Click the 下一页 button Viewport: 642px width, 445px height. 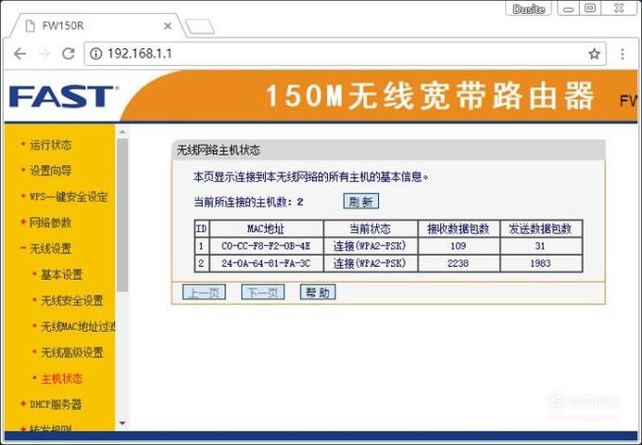tap(263, 292)
